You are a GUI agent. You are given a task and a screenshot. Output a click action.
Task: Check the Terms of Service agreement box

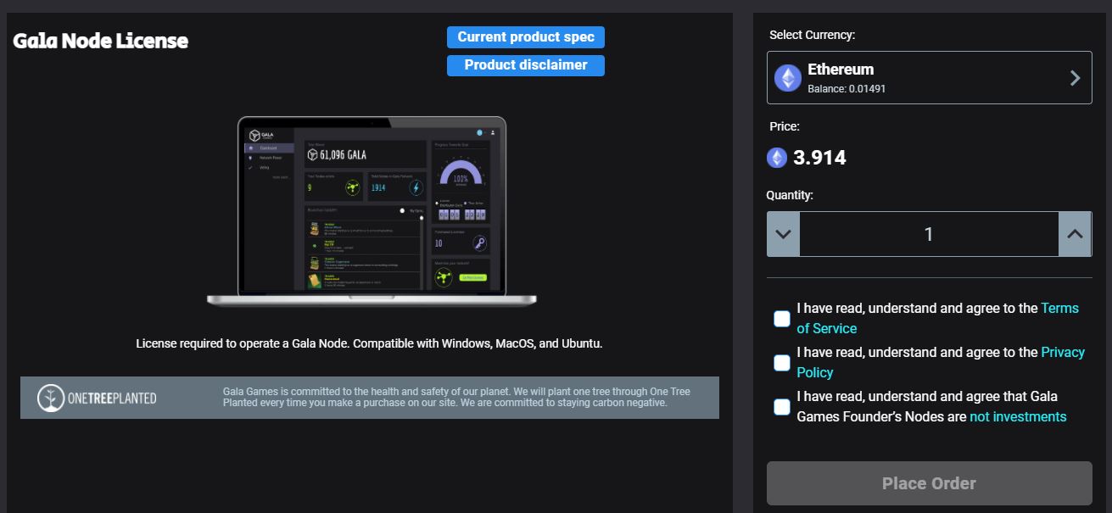point(782,319)
